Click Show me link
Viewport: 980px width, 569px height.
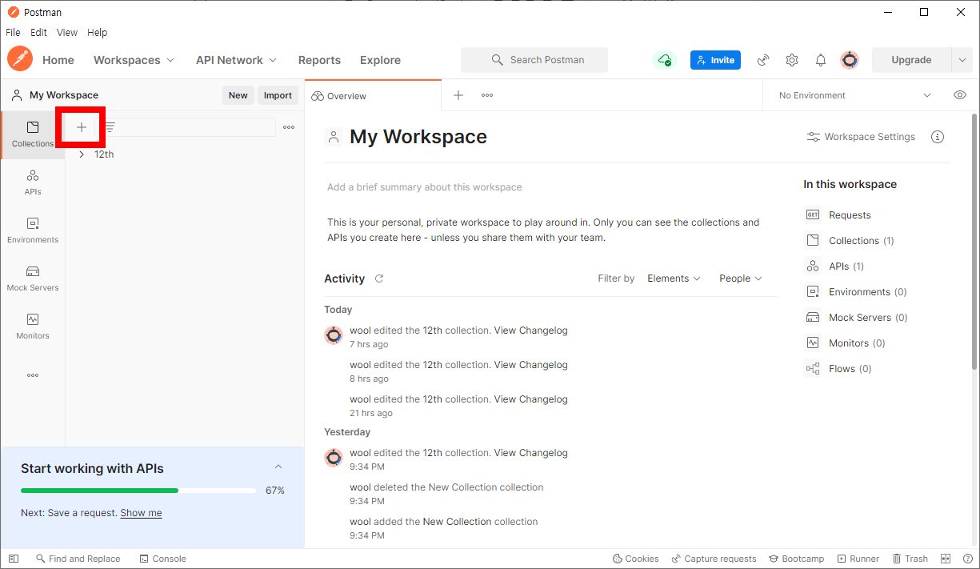141,513
